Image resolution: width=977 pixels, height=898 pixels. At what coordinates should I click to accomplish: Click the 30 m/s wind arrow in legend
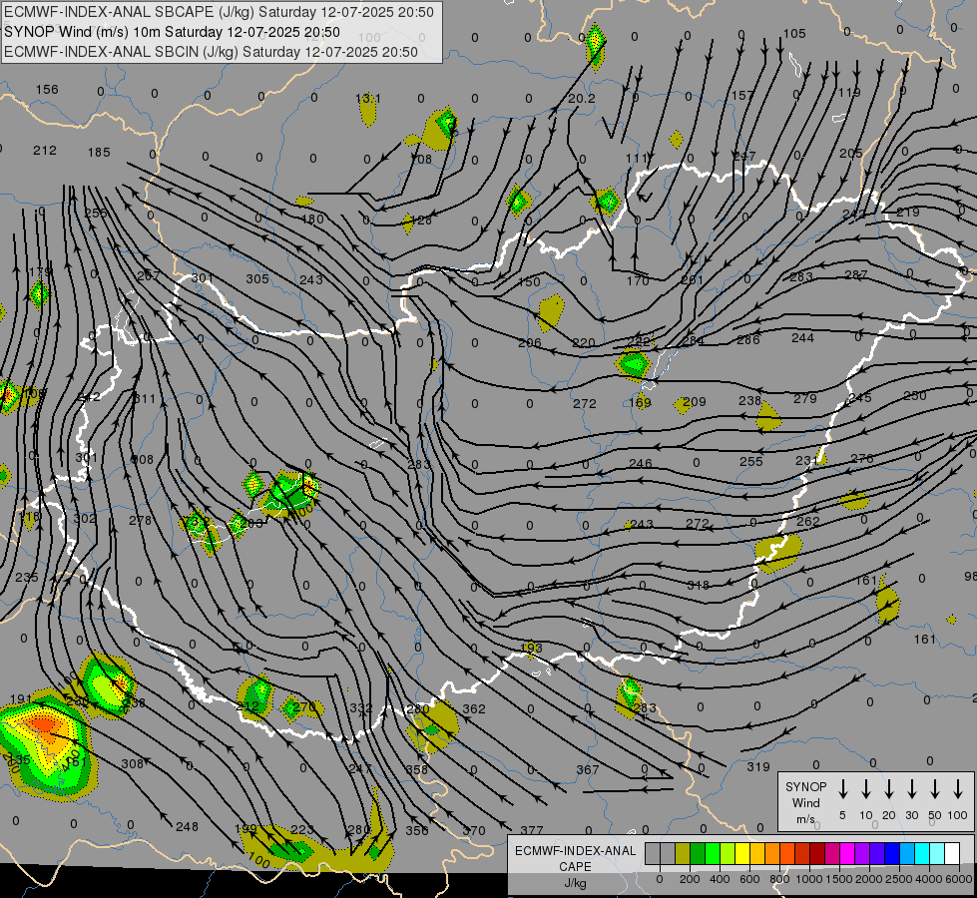pyautogui.click(x=911, y=789)
